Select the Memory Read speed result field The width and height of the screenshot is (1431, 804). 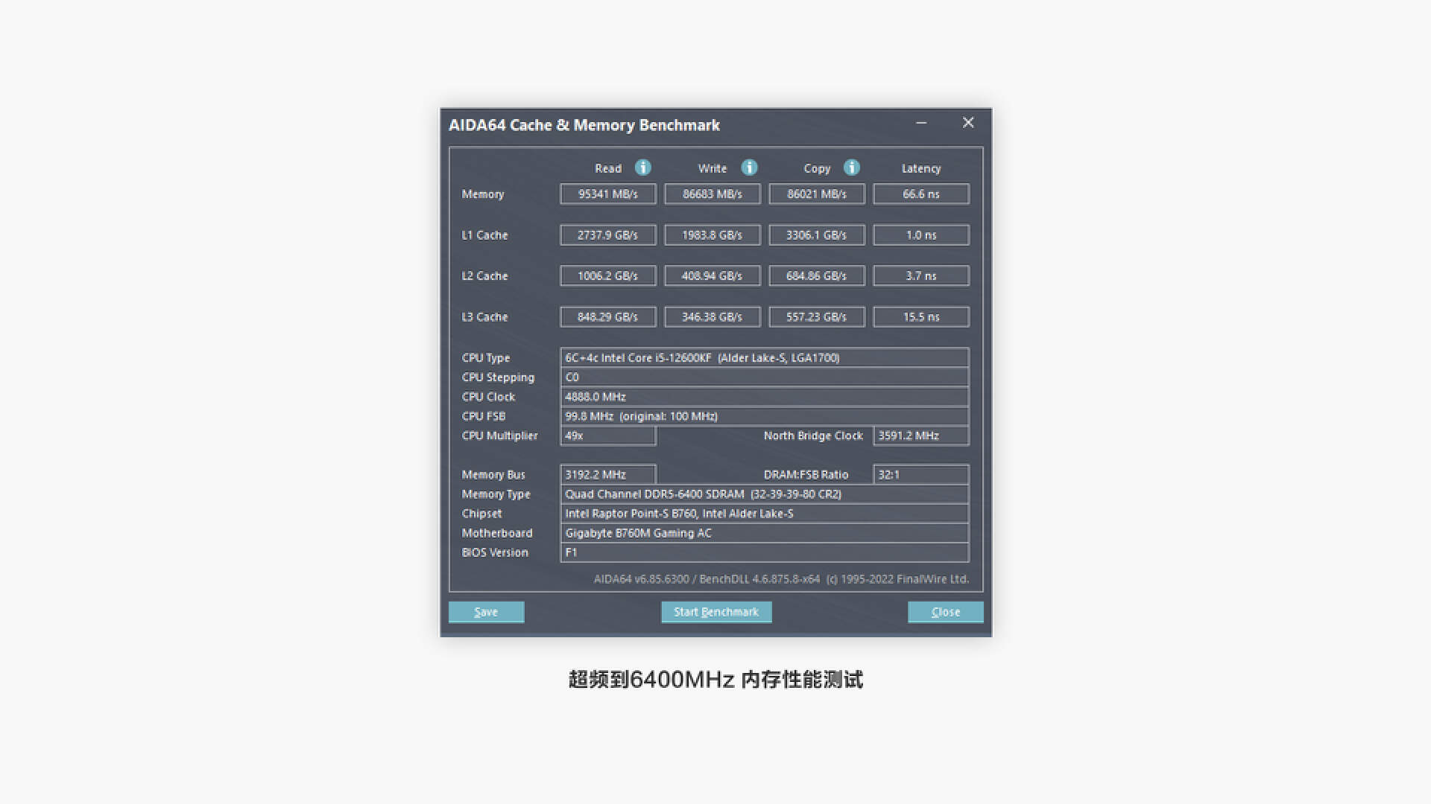point(607,194)
